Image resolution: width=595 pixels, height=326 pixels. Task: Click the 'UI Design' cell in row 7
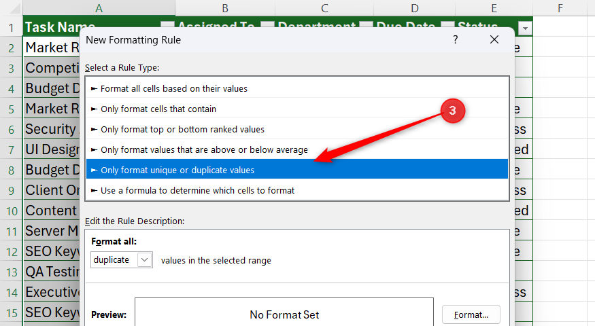coord(52,149)
